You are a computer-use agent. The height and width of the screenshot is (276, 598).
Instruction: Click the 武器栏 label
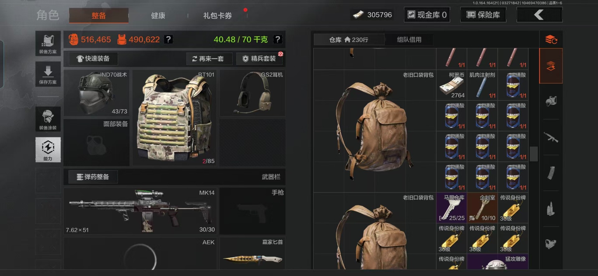tap(271, 177)
